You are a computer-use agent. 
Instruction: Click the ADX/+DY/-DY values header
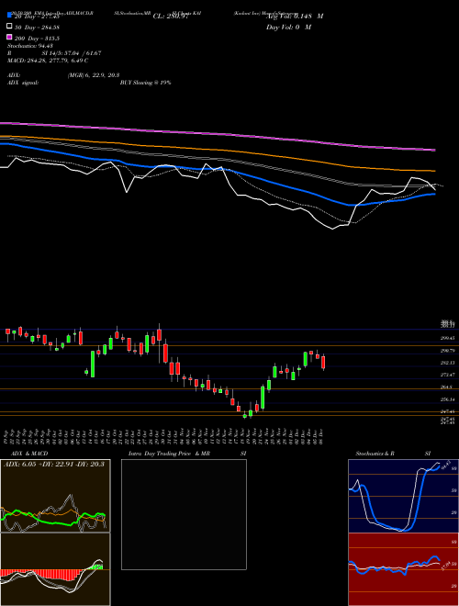tap(54, 464)
